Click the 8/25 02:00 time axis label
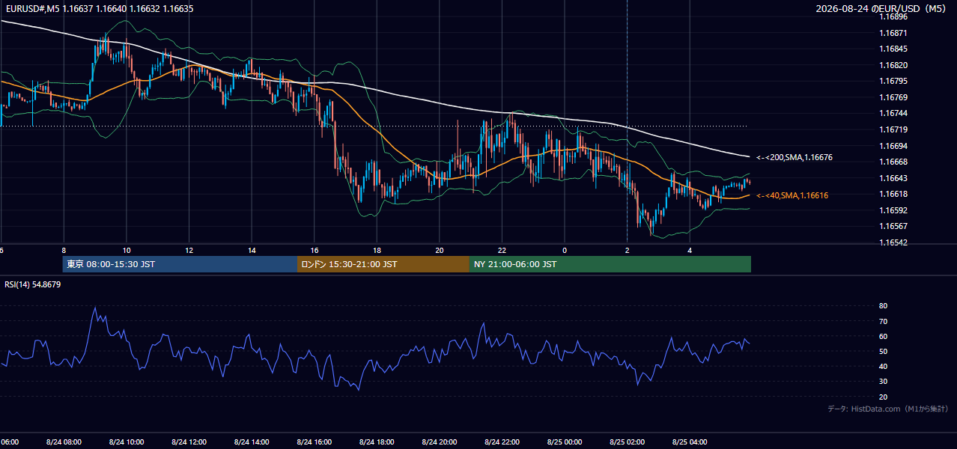 click(627, 442)
